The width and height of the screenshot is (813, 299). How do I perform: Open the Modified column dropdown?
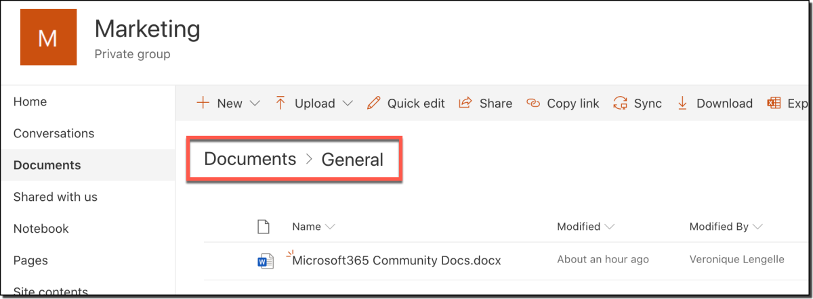tap(610, 227)
